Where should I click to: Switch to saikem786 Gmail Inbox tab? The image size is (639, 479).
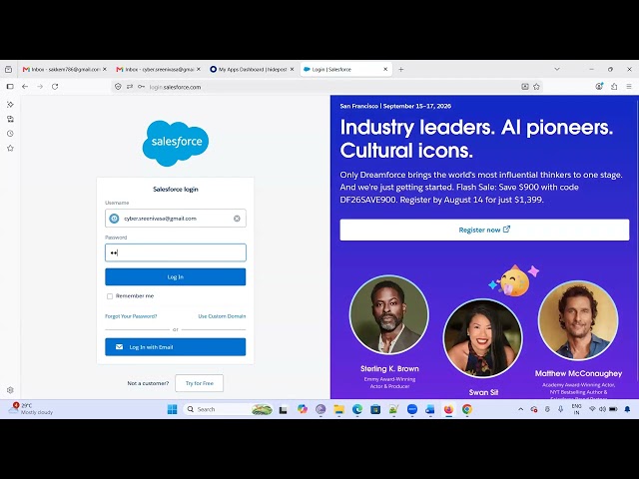[61, 70]
